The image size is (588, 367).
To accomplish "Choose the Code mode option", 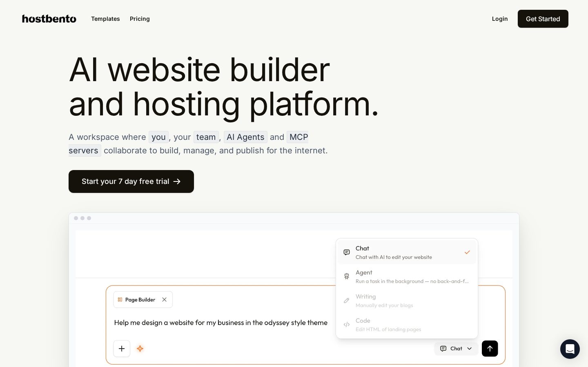I will click(407, 325).
